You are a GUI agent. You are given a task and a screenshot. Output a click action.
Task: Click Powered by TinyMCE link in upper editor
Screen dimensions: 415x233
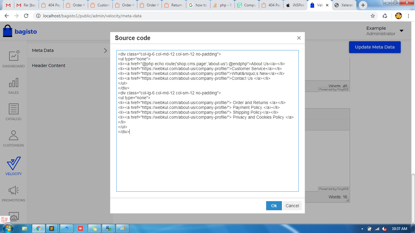point(334,89)
